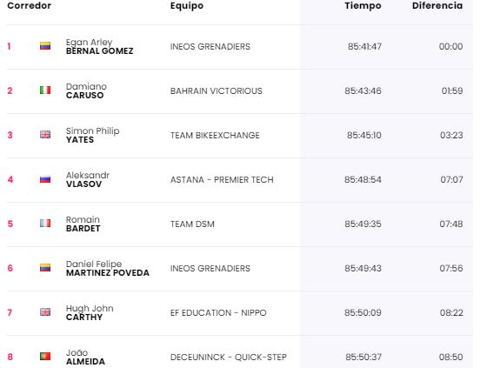Sort by the Diferencia column header
Image resolution: width=487 pixels, height=368 pixels.
click(437, 5)
